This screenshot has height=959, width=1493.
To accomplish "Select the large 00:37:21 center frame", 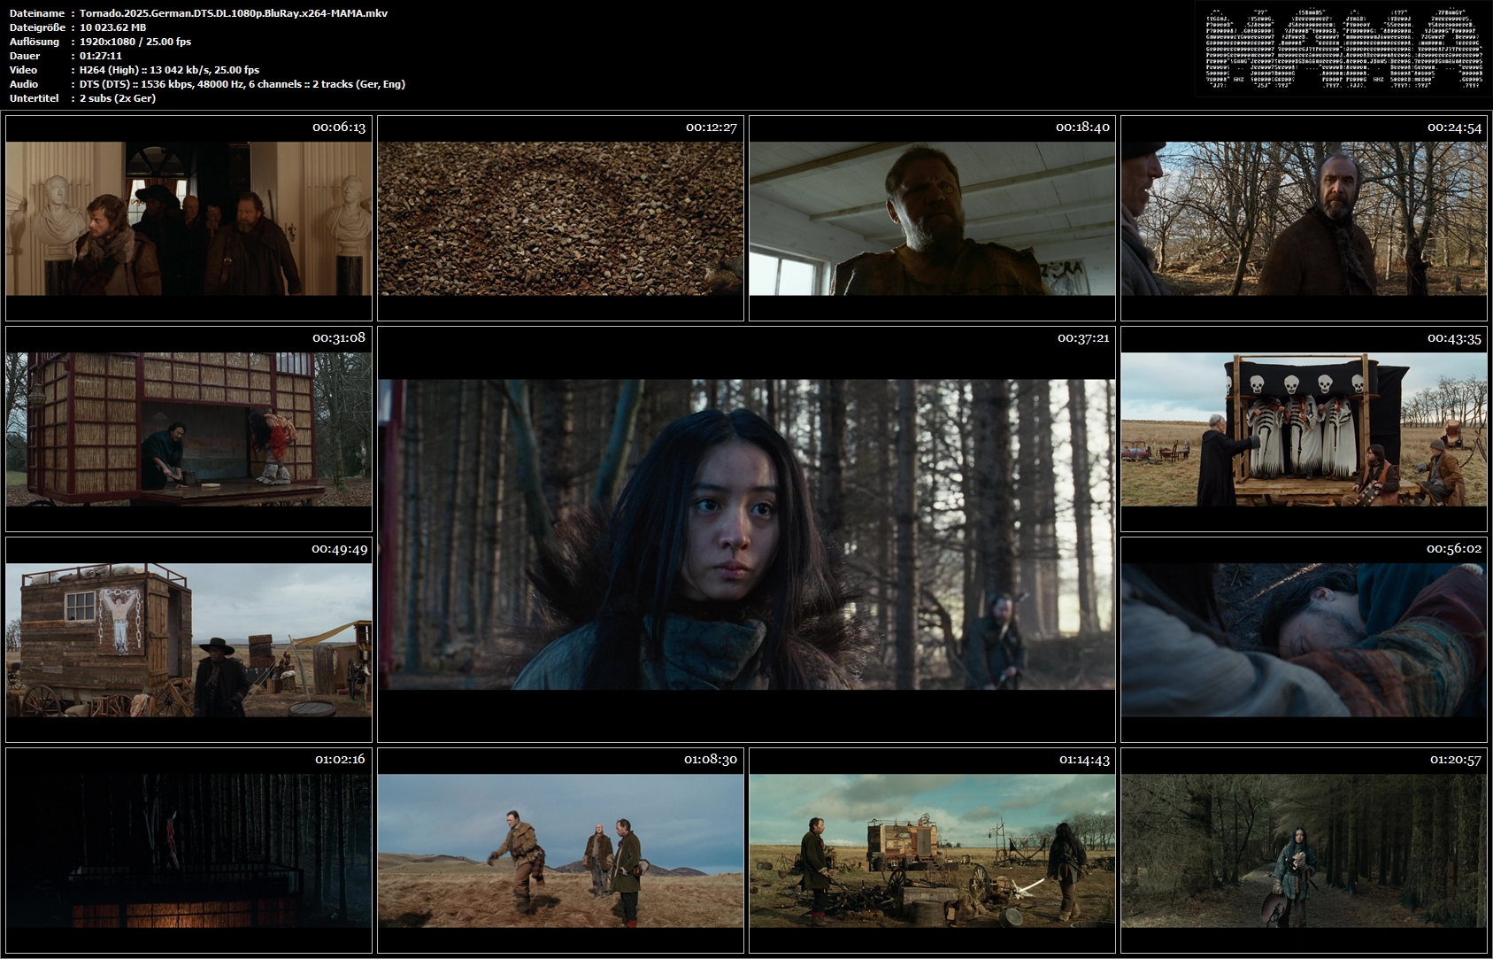I will [x=746, y=534].
